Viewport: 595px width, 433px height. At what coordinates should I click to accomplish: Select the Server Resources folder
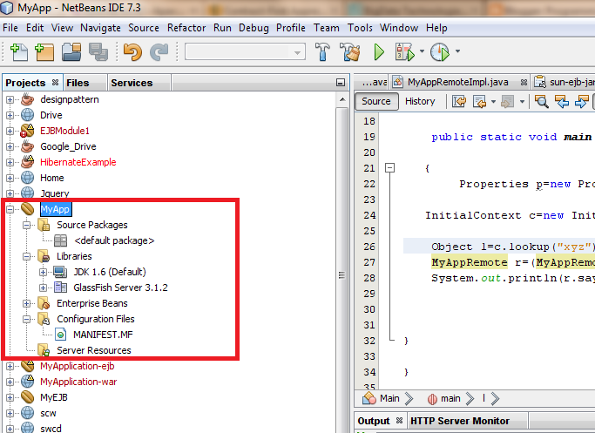[94, 350]
